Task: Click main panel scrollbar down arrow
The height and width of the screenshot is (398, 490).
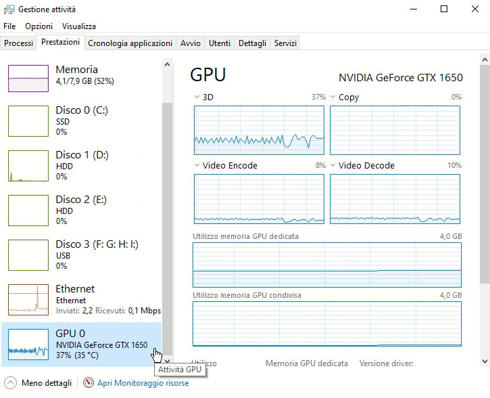Action: 485,361
